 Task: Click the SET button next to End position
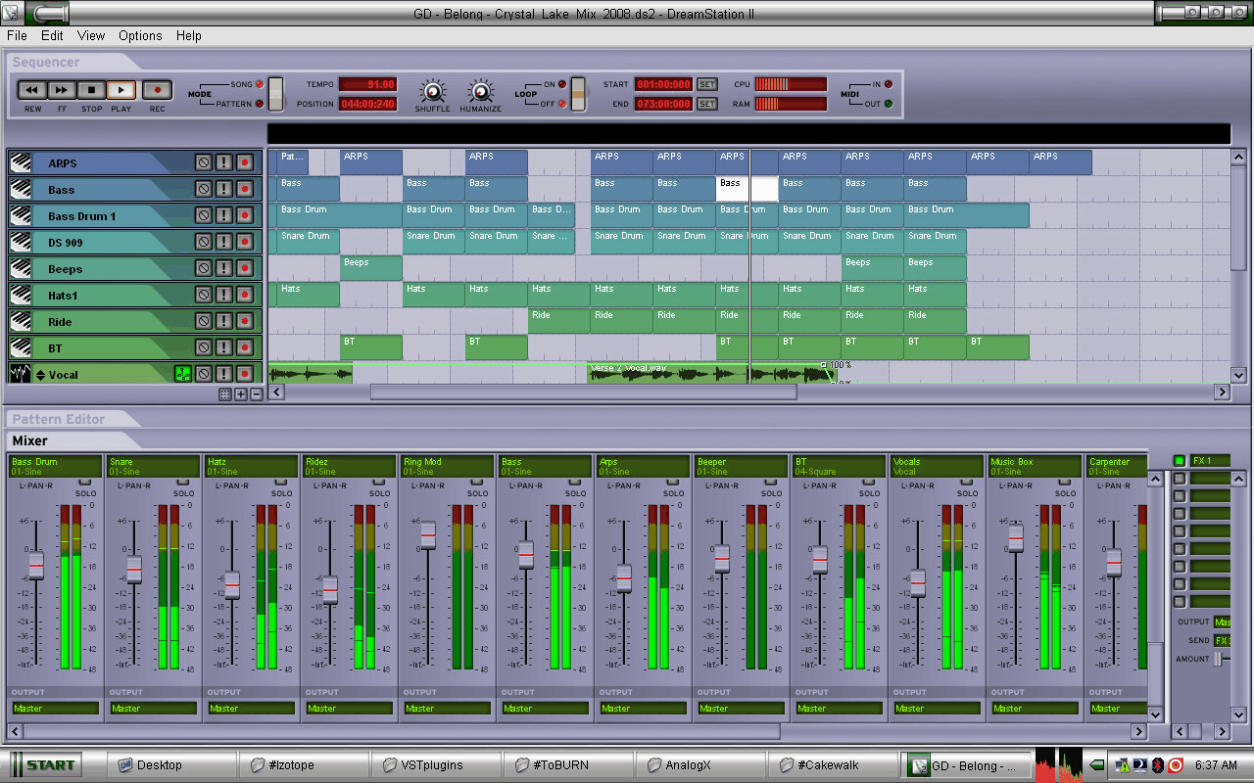pos(706,104)
